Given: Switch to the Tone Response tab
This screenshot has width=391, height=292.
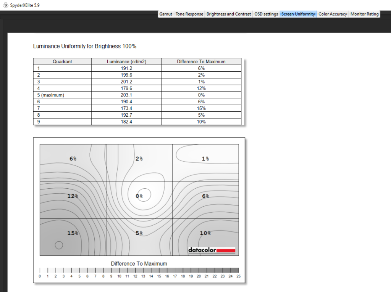Looking at the screenshot, I should click(x=189, y=14).
